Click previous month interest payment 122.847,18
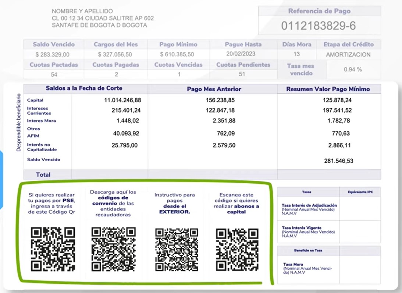Image resolution: width=402 pixels, height=293 pixels. point(220,110)
